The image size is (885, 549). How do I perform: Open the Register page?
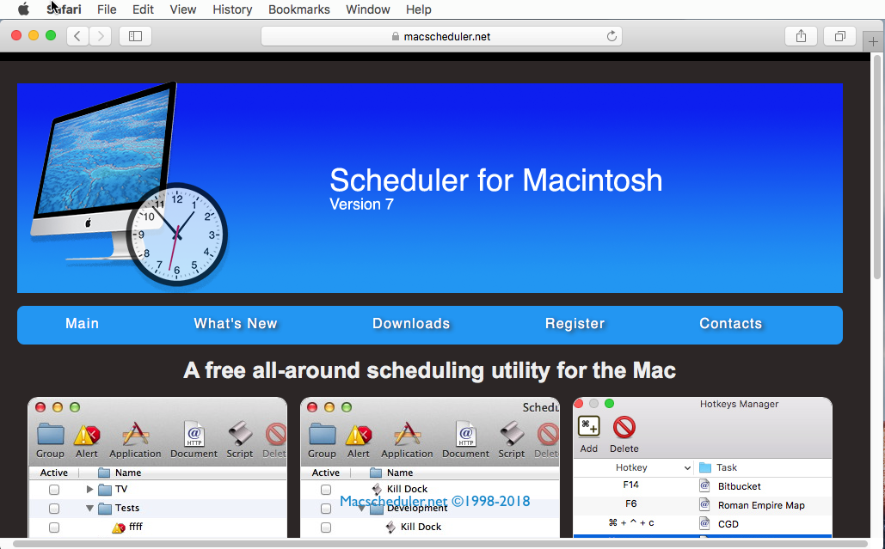point(575,324)
